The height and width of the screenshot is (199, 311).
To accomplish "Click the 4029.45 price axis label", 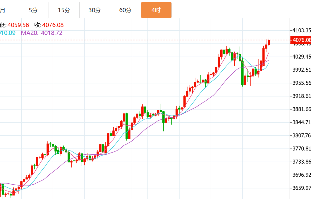I will pyautogui.click(x=301, y=57).
